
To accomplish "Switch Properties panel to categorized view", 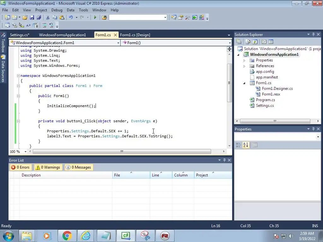I will point(238,145).
